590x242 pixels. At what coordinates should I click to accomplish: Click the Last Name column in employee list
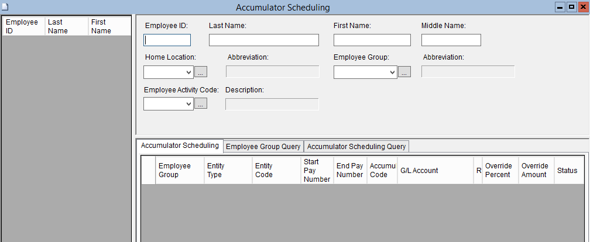tap(66, 27)
